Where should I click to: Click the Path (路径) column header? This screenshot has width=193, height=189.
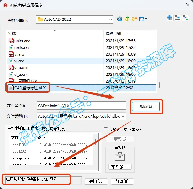(41, 138)
